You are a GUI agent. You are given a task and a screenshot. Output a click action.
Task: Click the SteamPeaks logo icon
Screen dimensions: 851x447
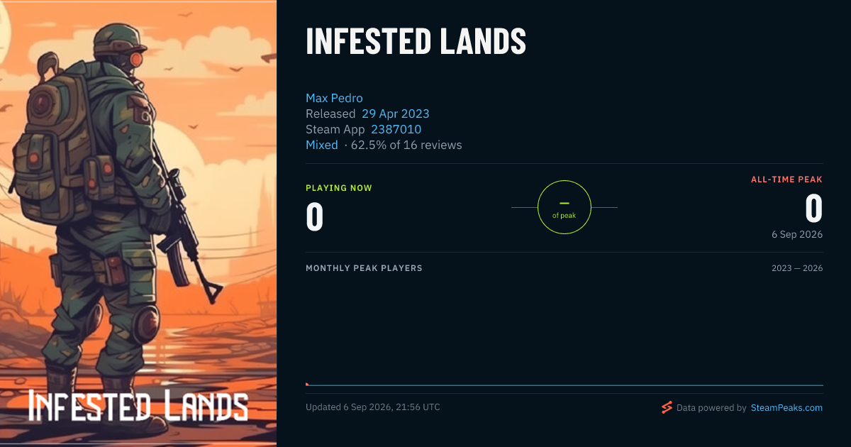[667, 407]
